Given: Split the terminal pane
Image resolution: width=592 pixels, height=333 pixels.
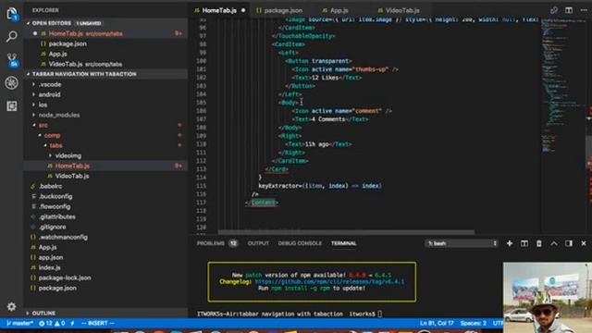Looking at the screenshot, I should [524, 243].
